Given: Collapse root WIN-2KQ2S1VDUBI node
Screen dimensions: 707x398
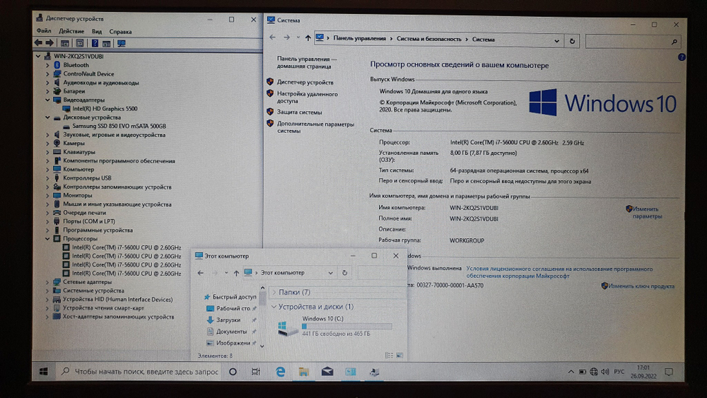Looking at the screenshot, I should pos(38,57).
